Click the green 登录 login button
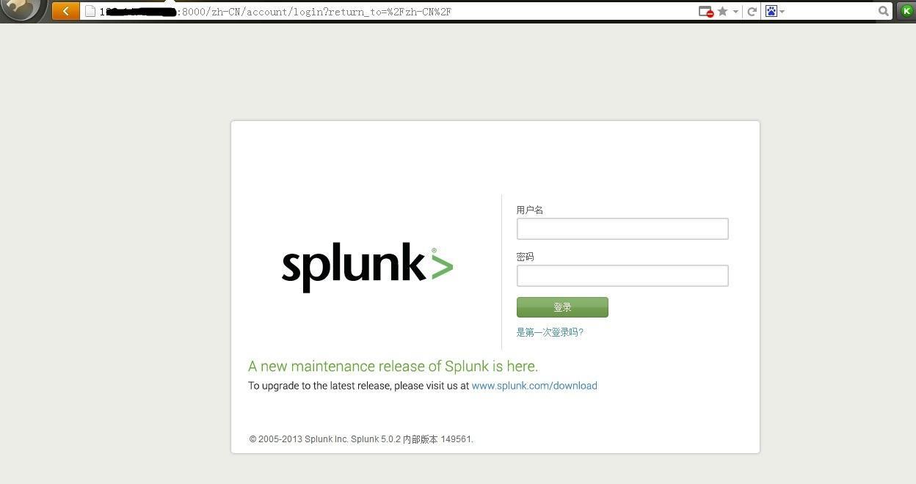 click(562, 307)
